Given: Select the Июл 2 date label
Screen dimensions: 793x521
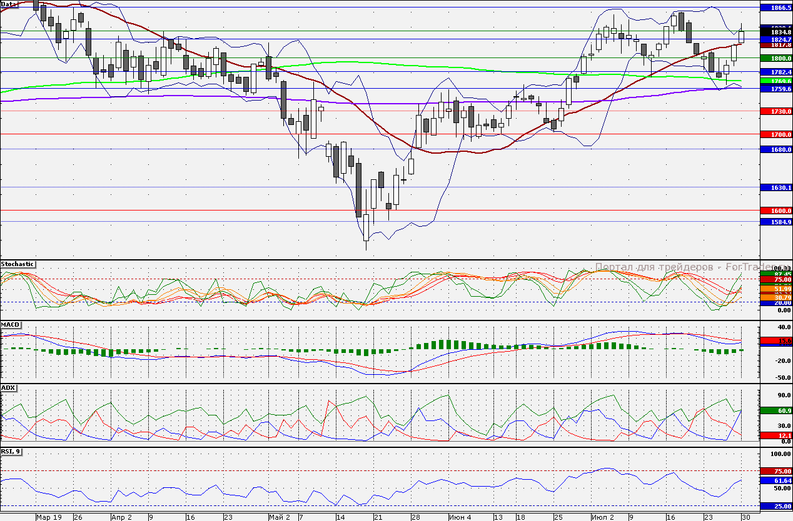Looking at the screenshot, I should click(604, 517).
